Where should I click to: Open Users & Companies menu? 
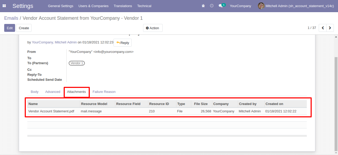click(x=93, y=6)
